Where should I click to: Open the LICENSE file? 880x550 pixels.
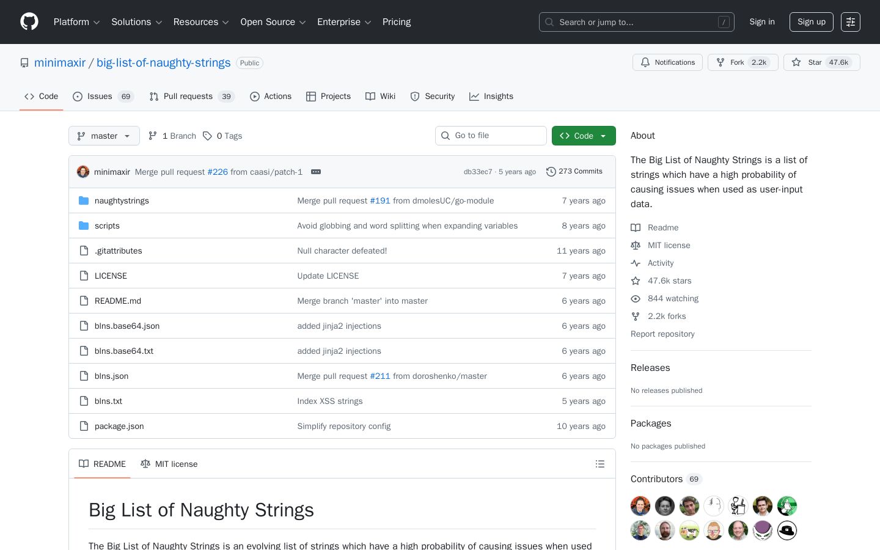(x=111, y=276)
